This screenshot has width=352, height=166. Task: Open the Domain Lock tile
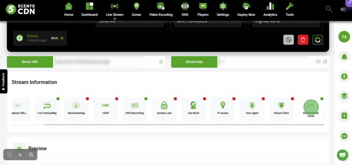[164, 108]
